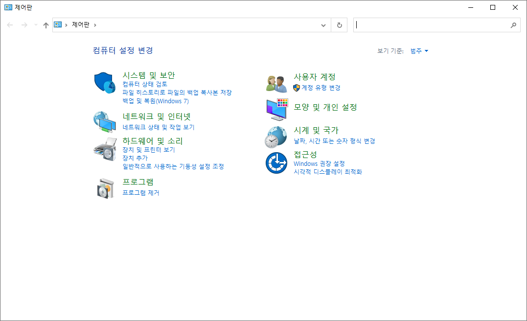This screenshot has height=321, width=527.
Task: Click the Windows 권장 설정 link
Action: pyautogui.click(x=320, y=163)
